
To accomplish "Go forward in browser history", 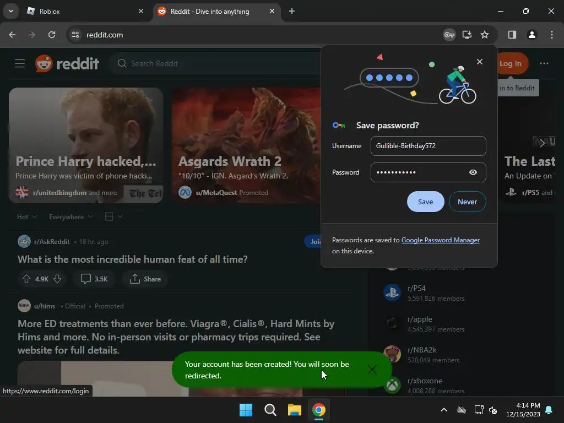I will tap(32, 35).
